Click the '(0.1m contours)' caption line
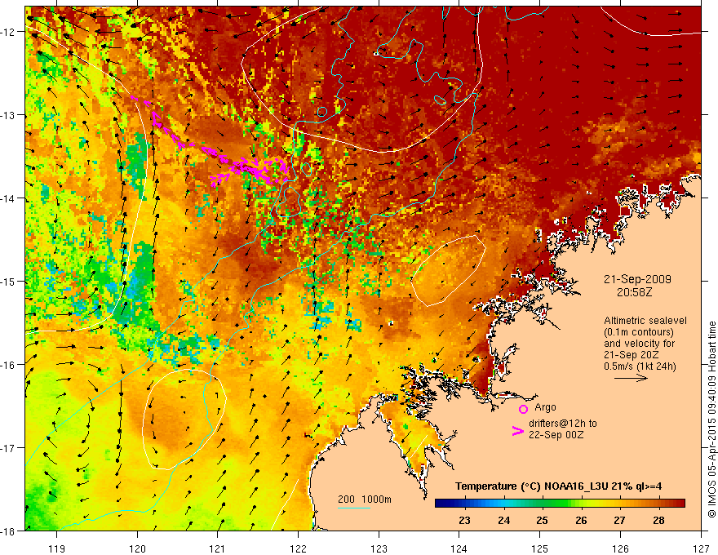Viewport: 718px width, 555px height. 639,332
